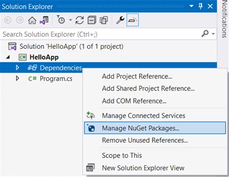Collapse the HelloApp project node
Image resolution: width=229 pixels, height=177 pixels.
tap(8, 57)
